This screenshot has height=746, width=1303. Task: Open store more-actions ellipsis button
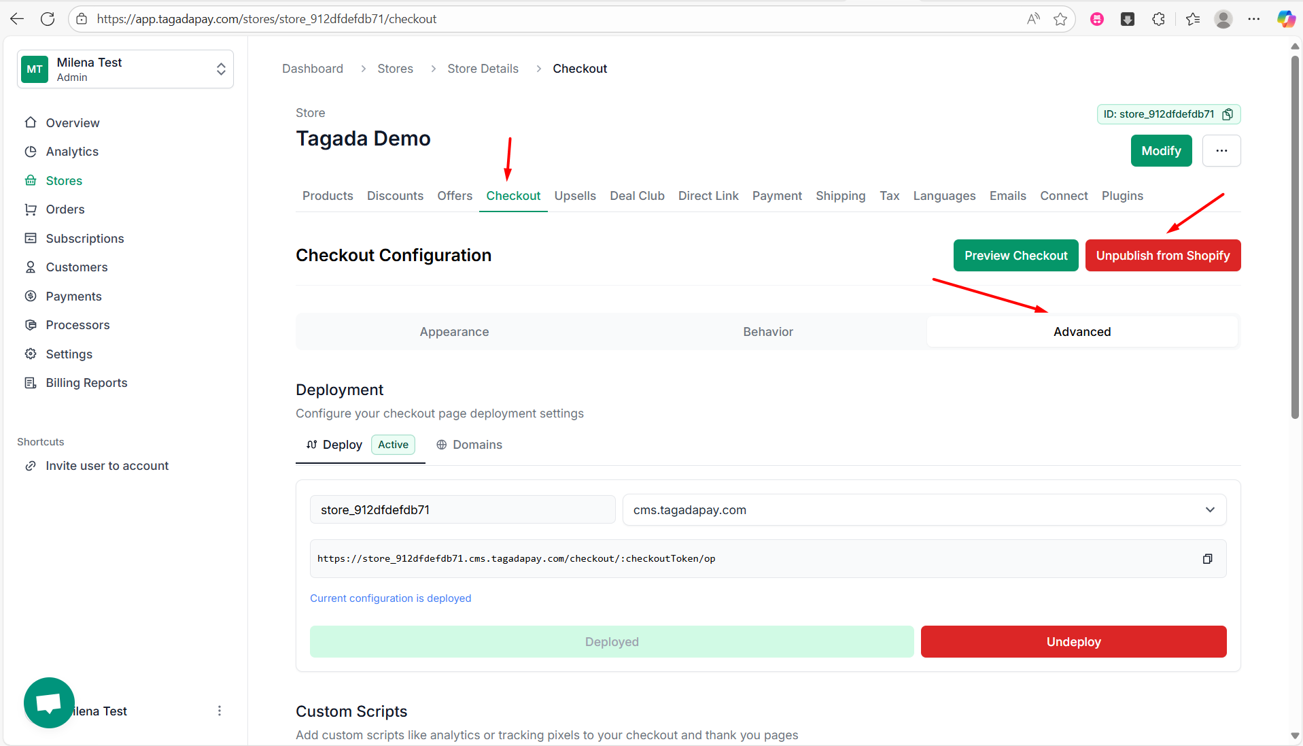[x=1221, y=151]
